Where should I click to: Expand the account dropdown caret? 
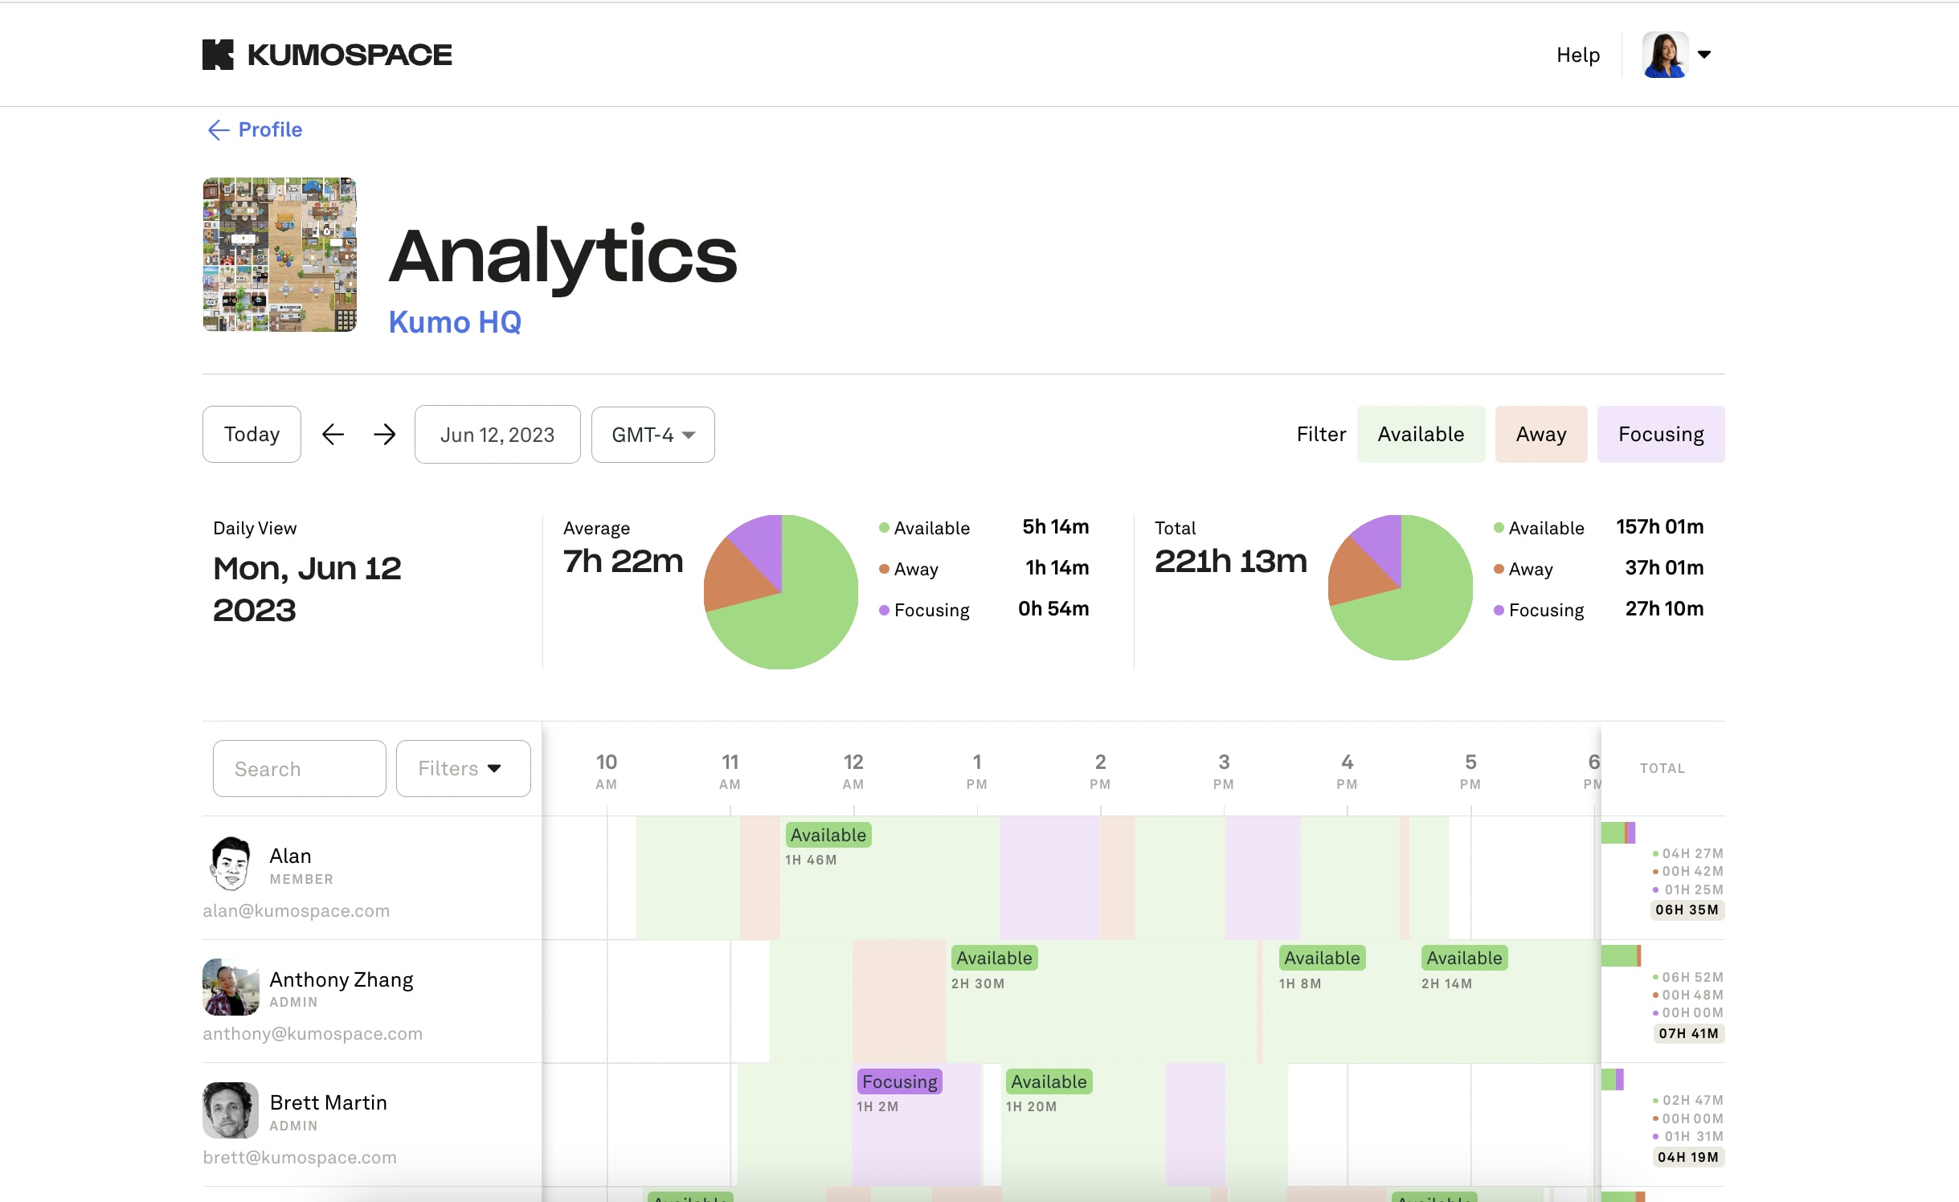(1704, 55)
